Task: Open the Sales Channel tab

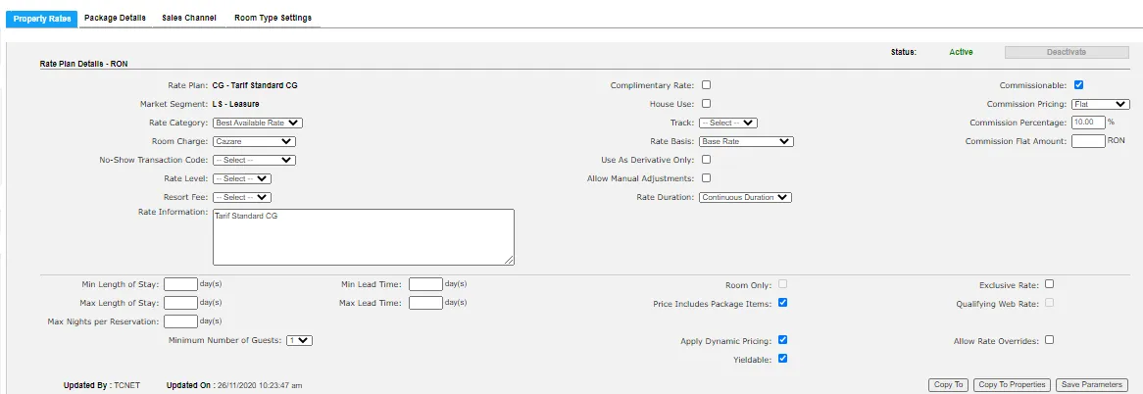Action: 189,19
